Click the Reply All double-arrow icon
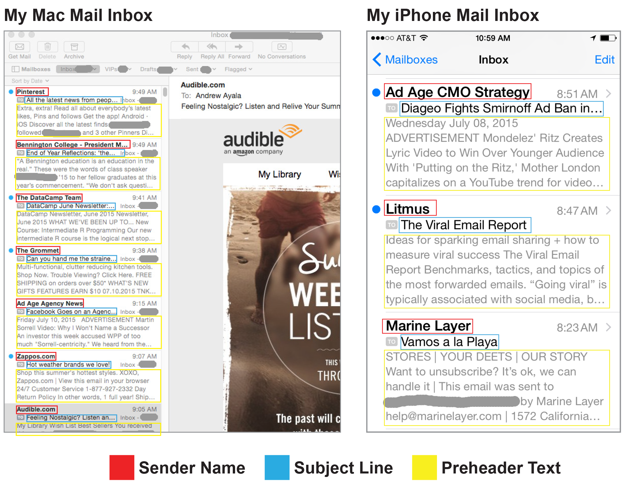 pyautogui.click(x=212, y=47)
